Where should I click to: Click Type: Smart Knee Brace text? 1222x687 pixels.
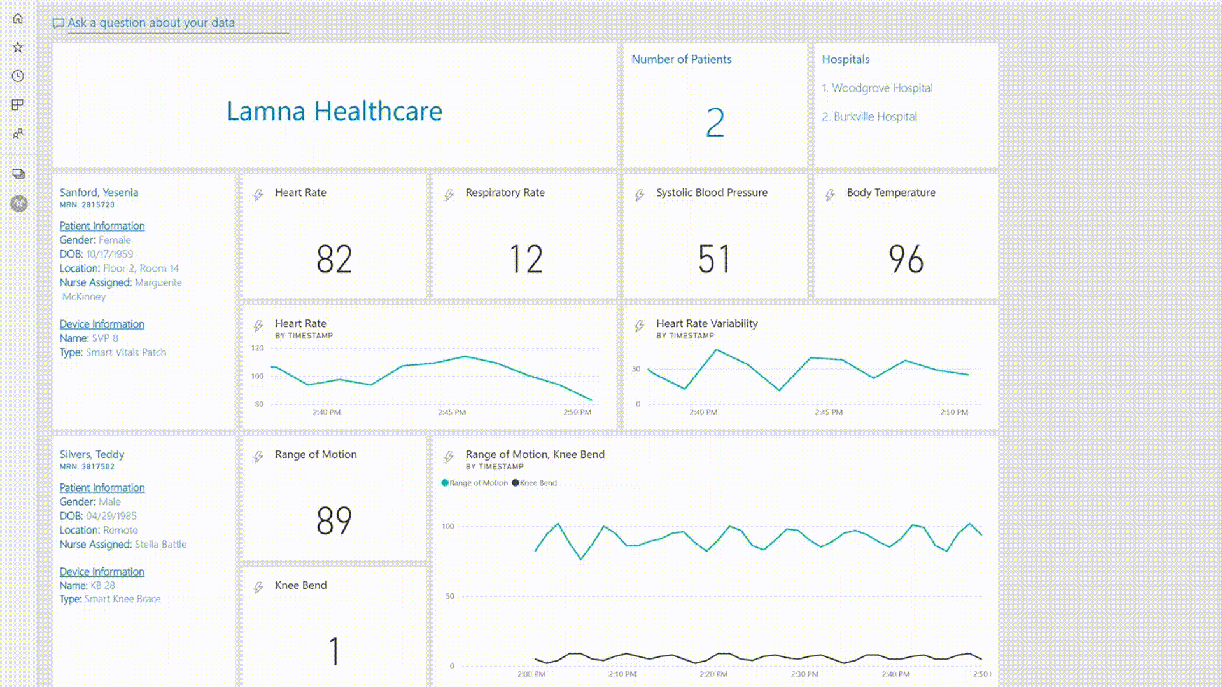pos(110,599)
